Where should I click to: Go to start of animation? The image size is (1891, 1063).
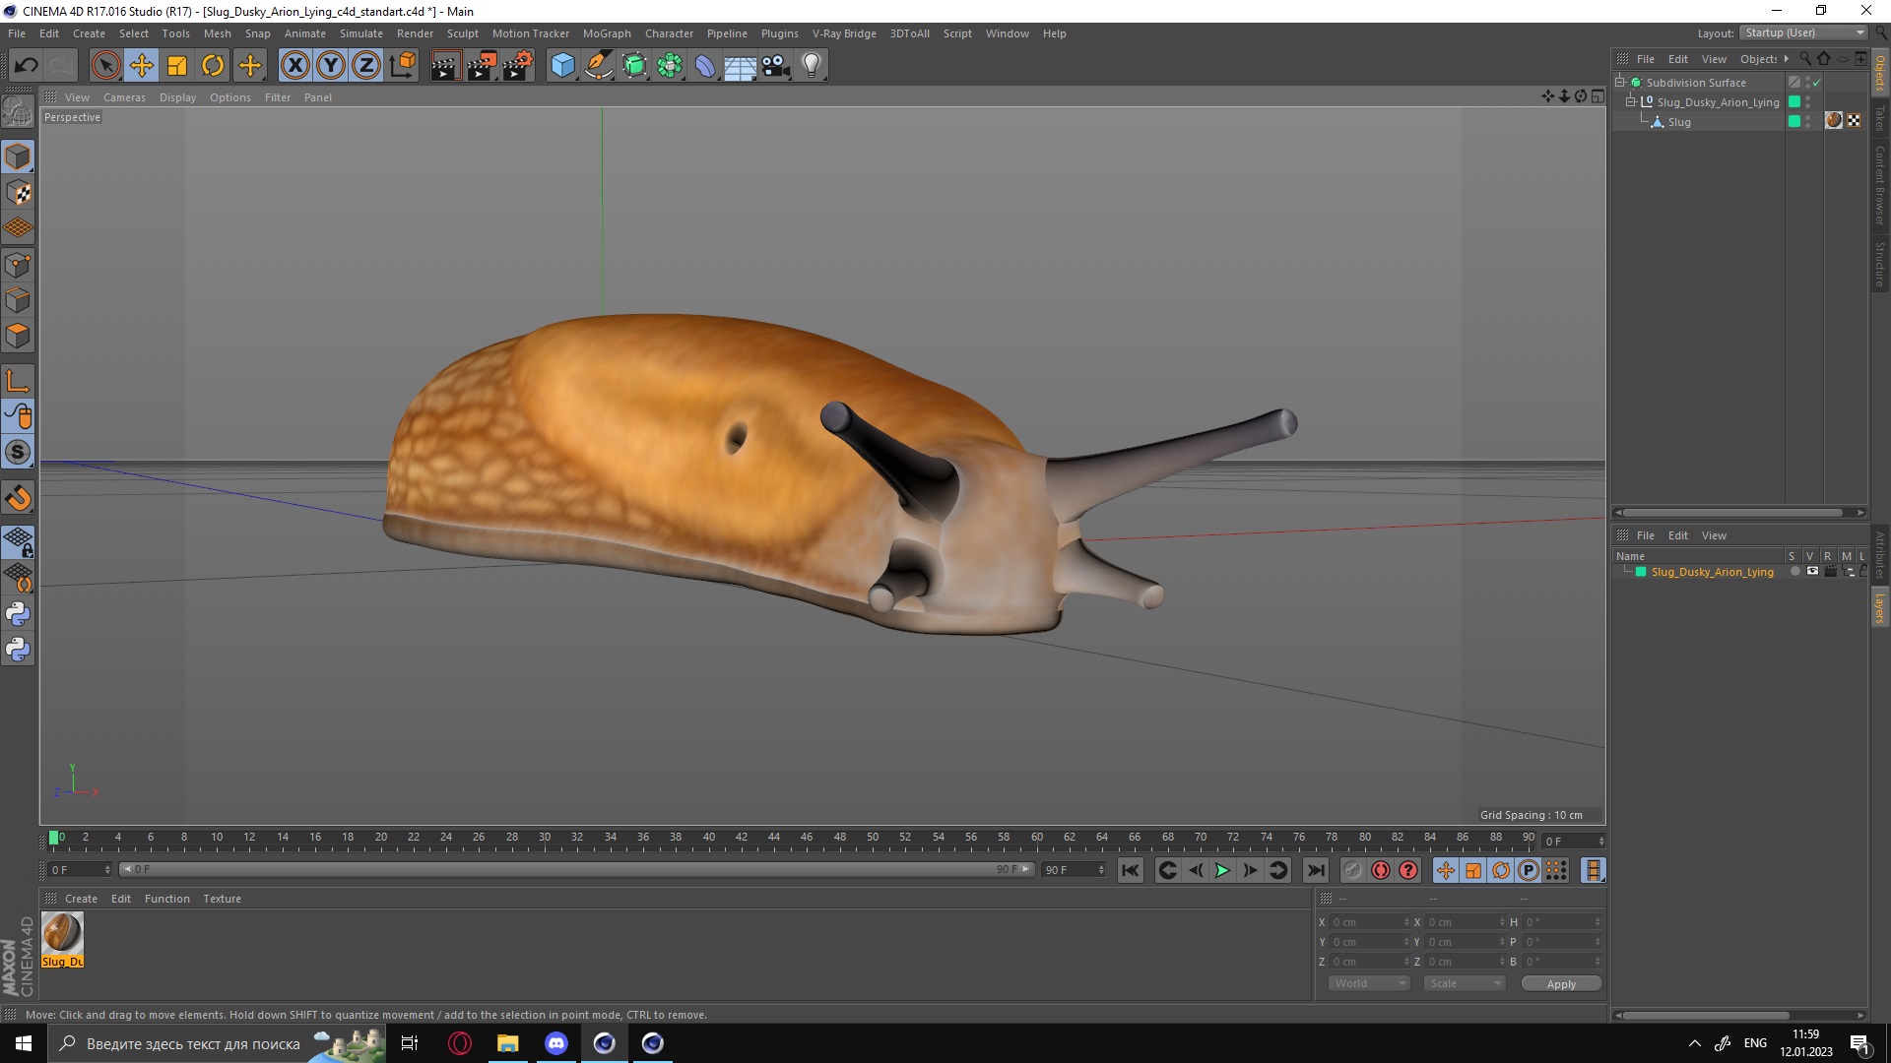click(x=1131, y=870)
